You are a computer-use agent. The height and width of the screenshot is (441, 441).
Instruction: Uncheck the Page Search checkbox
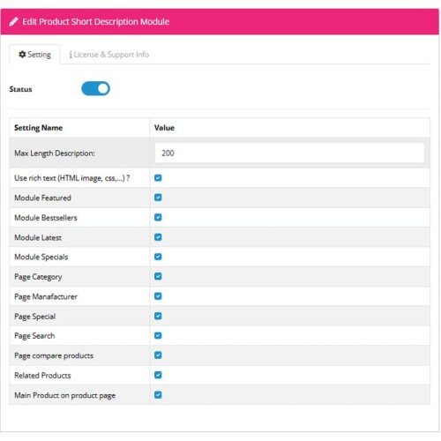coord(158,335)
